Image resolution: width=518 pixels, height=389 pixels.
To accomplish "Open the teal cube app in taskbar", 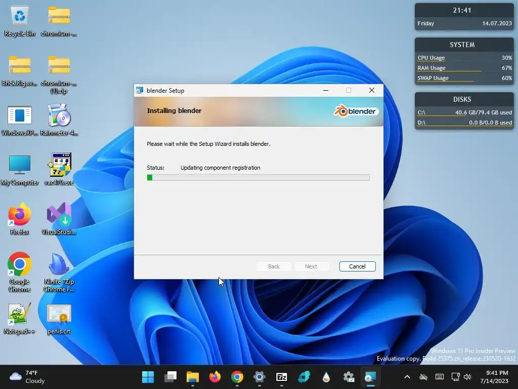I will click(304, 377).
